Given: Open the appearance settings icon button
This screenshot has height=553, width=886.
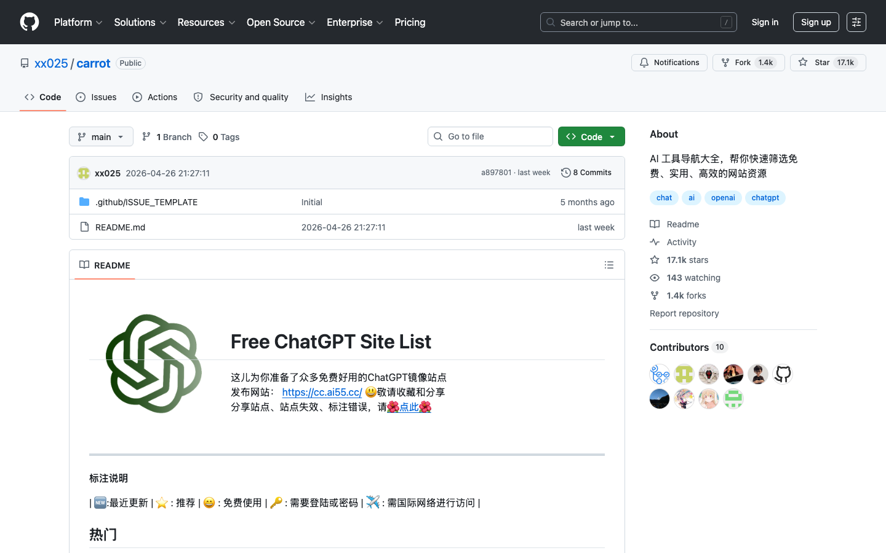Looking at the screenshot, I should 856,22.
